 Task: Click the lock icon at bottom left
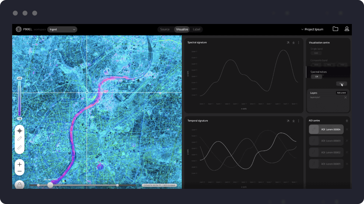click(x=19, y=184)
